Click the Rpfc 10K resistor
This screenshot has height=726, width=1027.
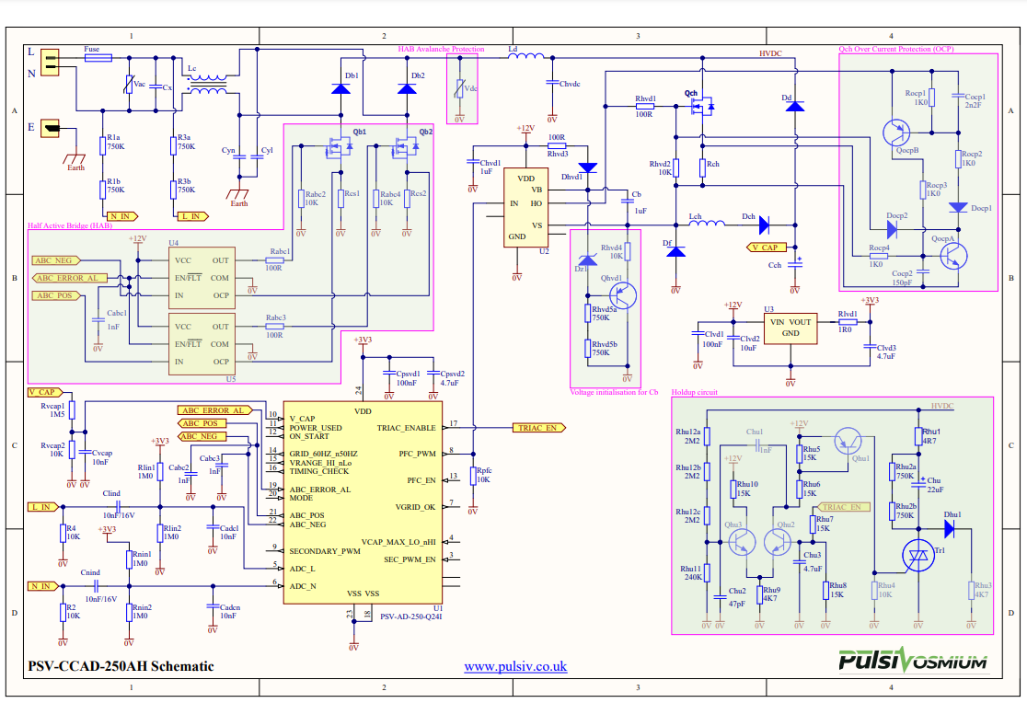(x=473, y=476)
